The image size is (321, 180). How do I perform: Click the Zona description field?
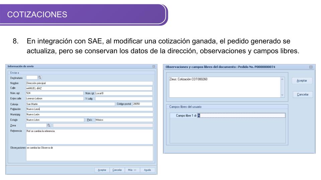click(x=103, y=125)
